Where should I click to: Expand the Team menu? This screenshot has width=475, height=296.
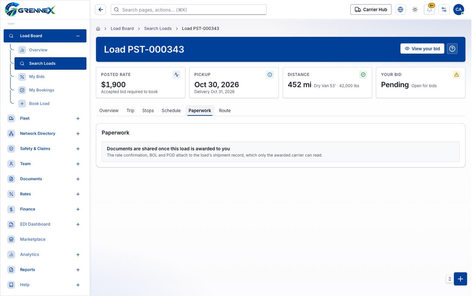[78, 164]
